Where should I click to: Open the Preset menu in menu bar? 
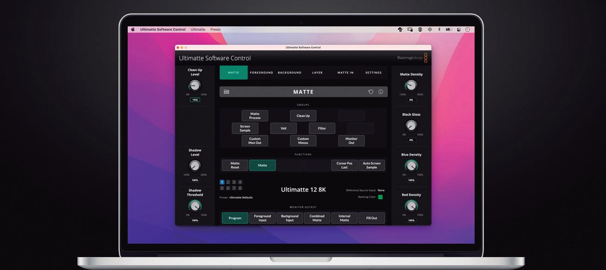pos(216,30)
